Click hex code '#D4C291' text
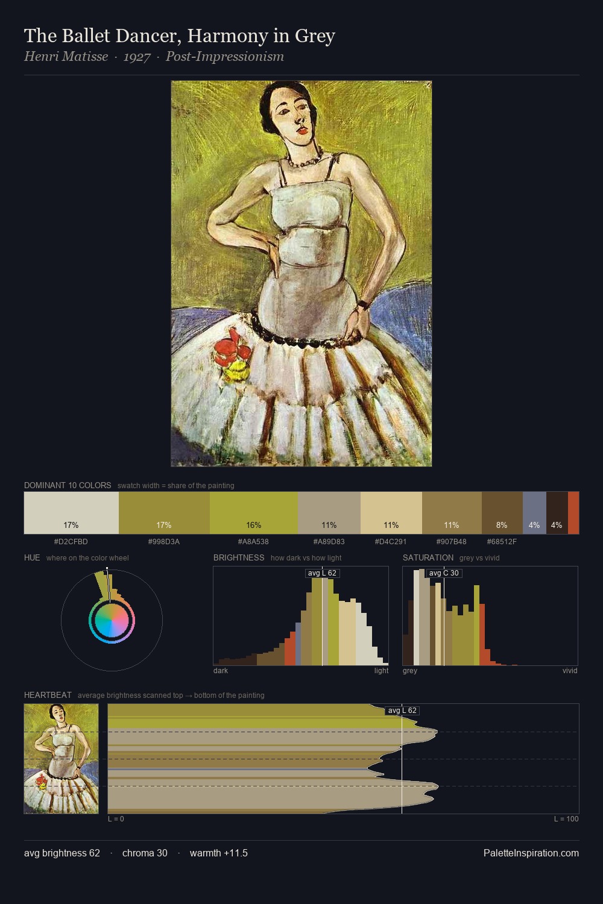Viewport: 603px width, 904px height. click(x=391, y=542)
